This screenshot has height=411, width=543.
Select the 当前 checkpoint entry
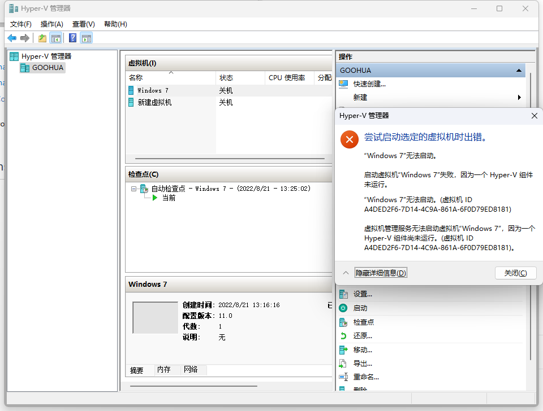169,198
